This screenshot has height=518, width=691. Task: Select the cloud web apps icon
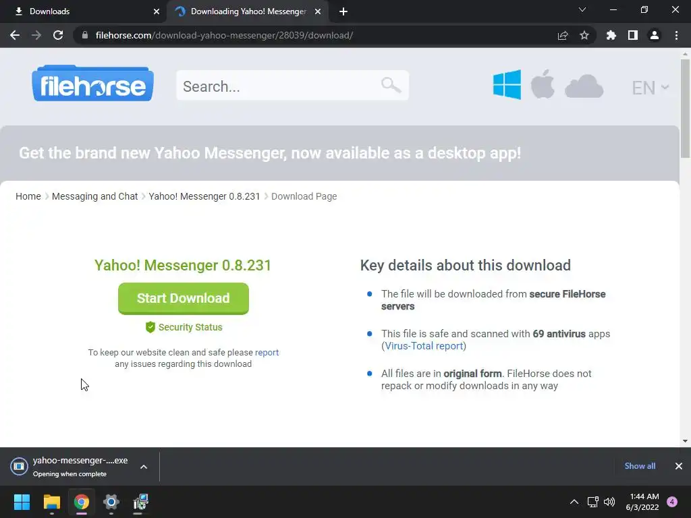[x=584, y=86]
